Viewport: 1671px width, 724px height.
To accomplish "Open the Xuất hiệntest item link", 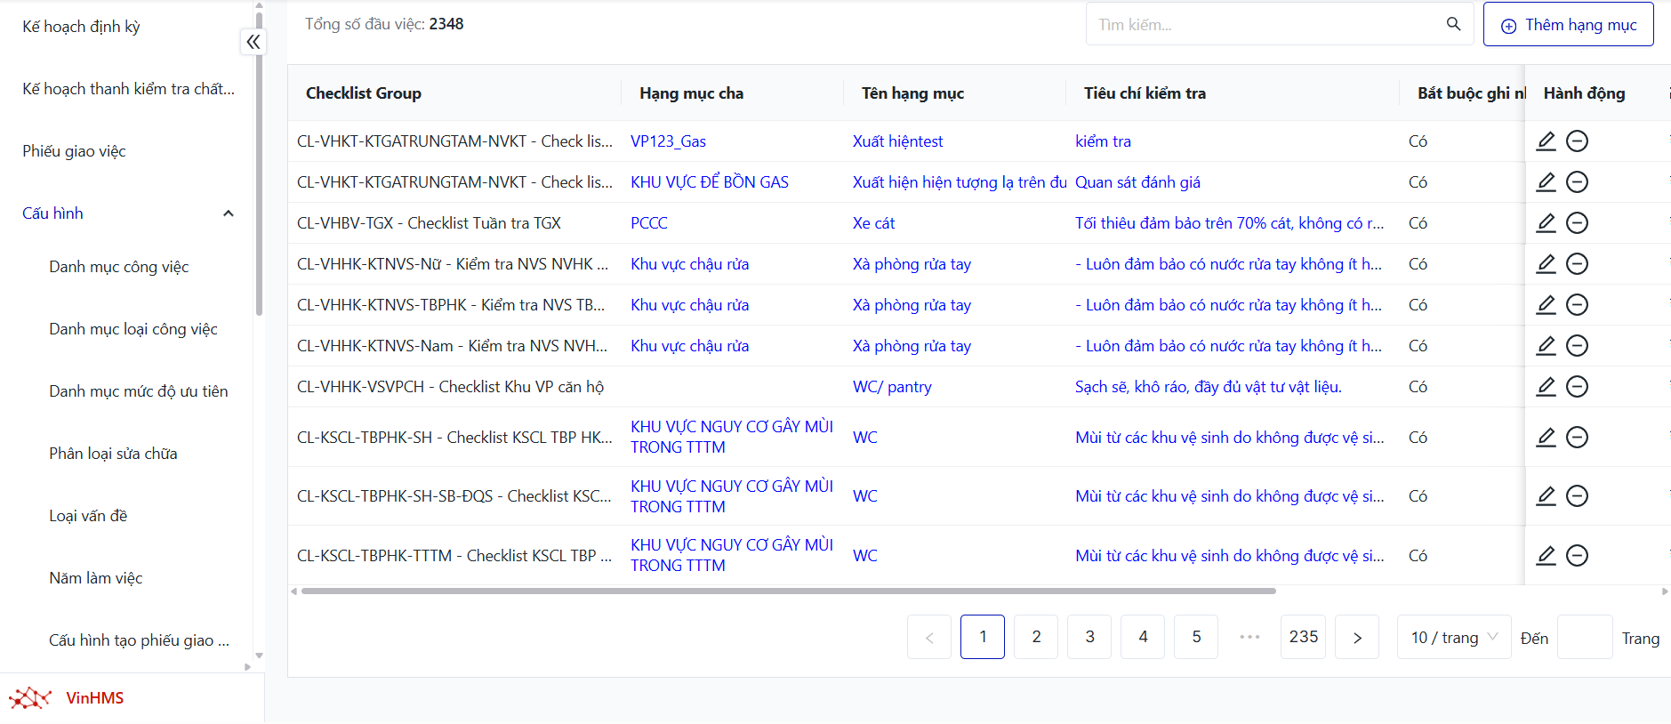I will (897, 141).
